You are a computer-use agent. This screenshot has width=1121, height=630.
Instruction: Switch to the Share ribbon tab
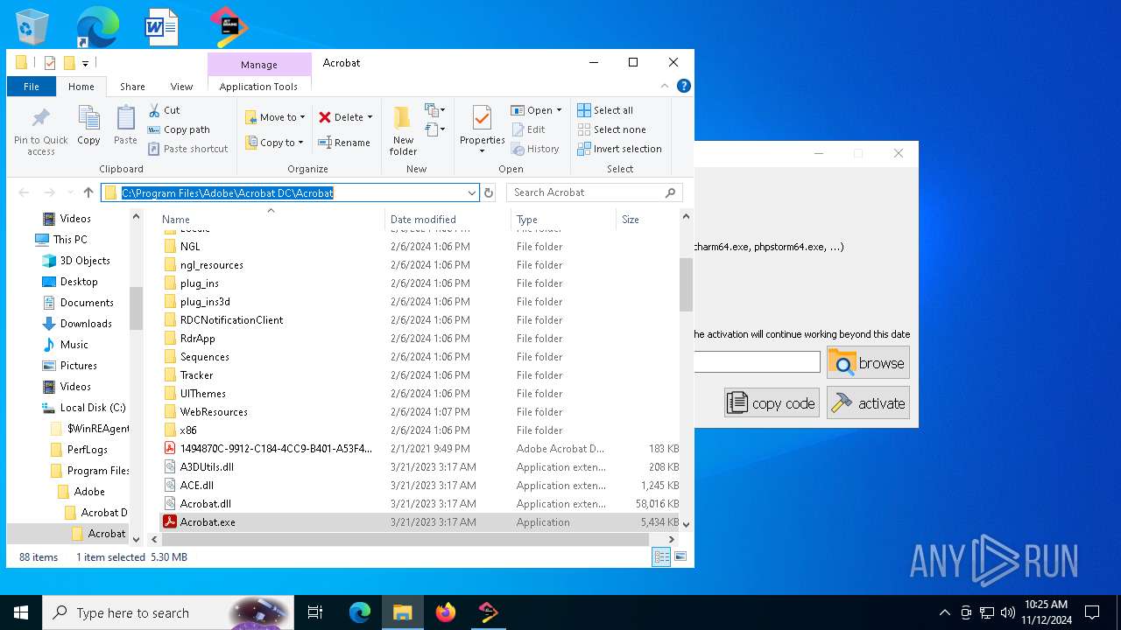132,87
